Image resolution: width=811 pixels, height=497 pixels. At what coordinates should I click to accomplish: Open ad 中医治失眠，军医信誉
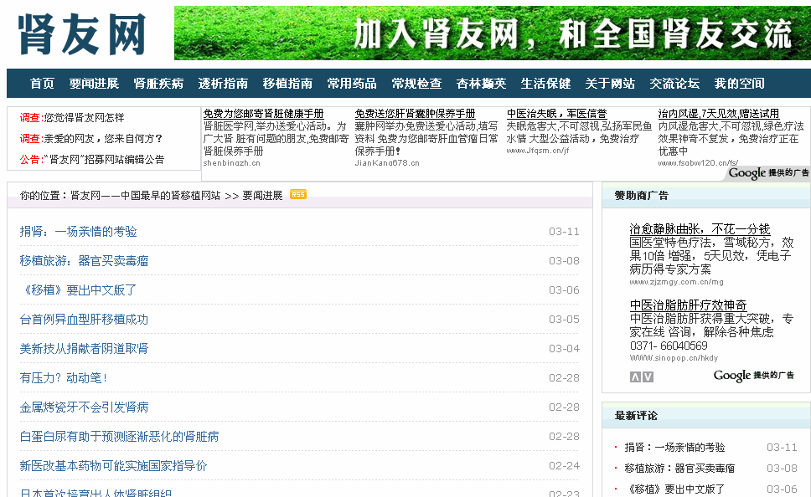click(556, 113)
